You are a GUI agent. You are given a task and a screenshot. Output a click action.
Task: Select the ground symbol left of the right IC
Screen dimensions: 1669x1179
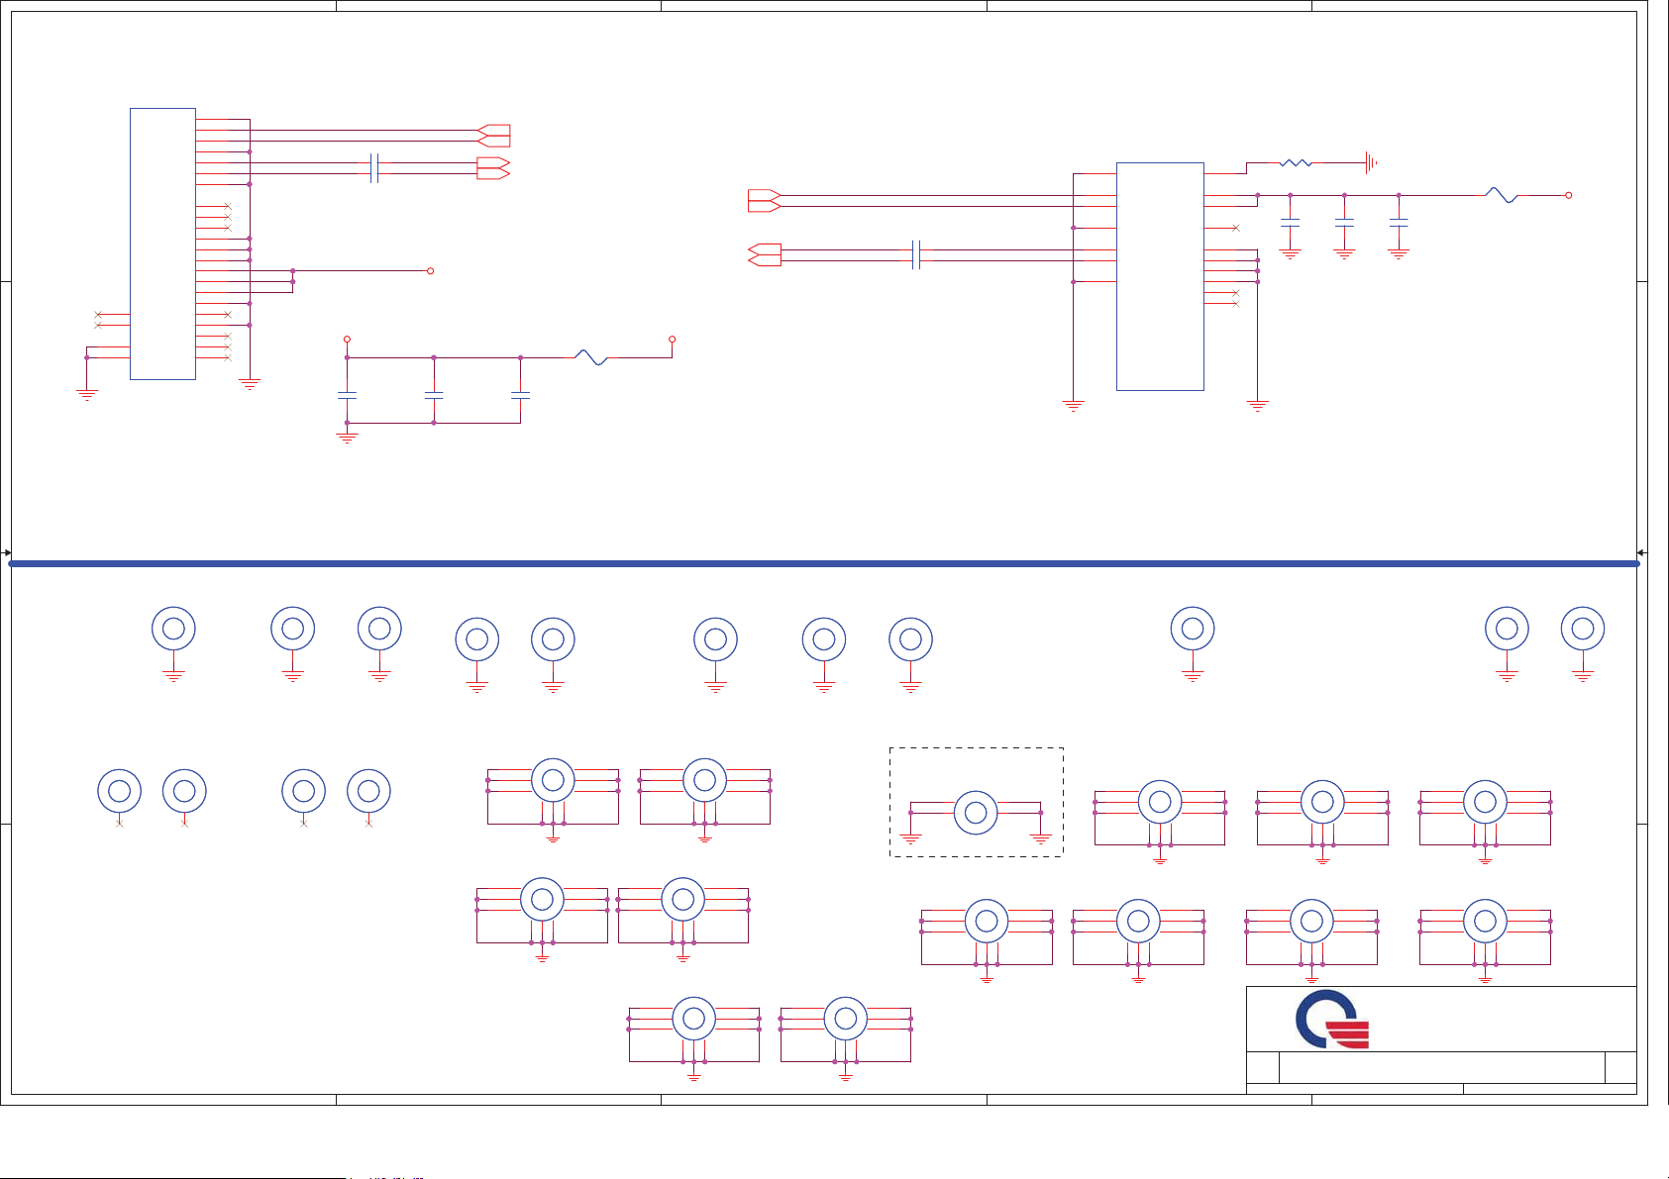(1074, 405)
